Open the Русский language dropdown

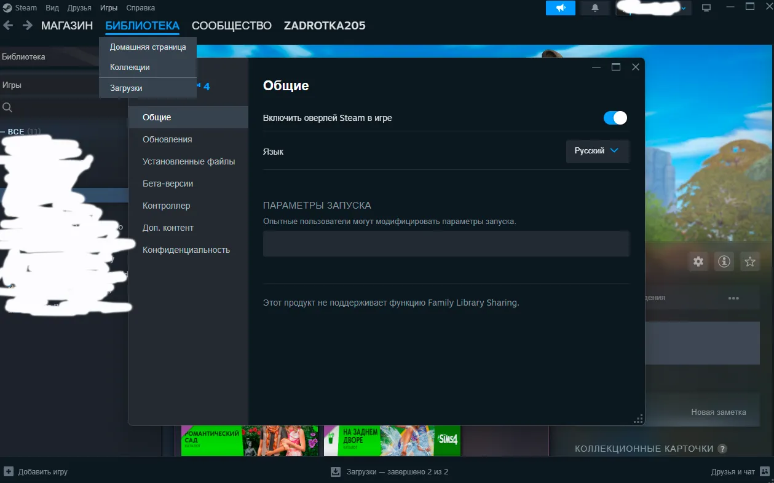click(598, 150)
